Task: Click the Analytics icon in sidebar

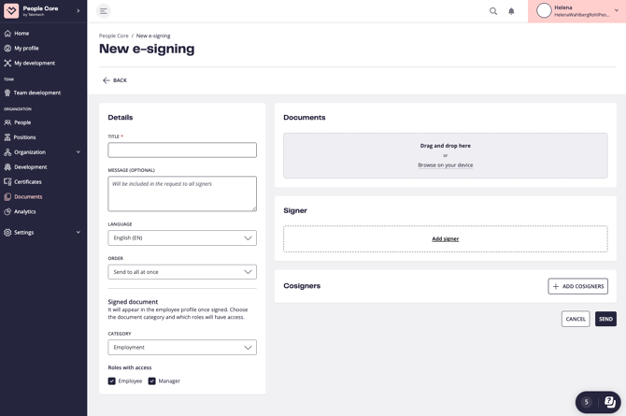Action: coord(7,211)
